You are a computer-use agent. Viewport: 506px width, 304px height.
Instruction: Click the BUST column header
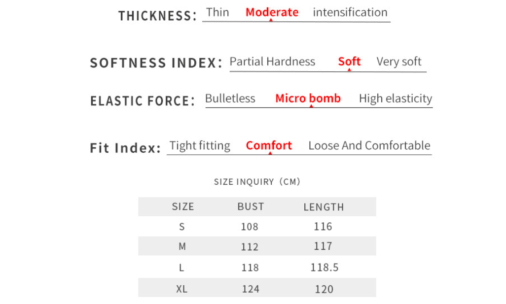[x=251, y=207]
